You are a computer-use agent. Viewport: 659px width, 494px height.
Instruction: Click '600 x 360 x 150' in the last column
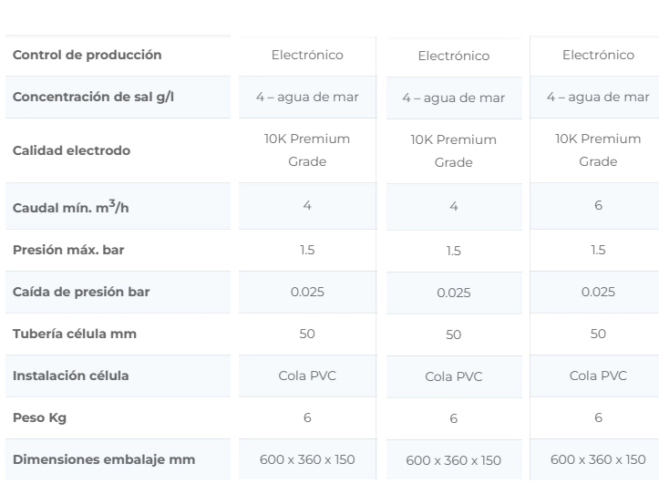pos(598,458)
